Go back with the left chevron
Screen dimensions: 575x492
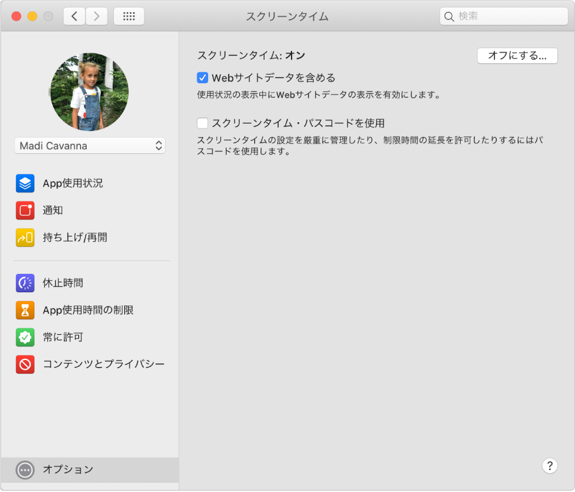(x=74, y=16)
